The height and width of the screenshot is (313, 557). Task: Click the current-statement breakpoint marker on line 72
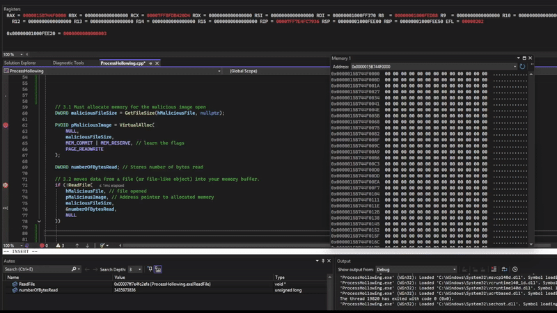[x=6, y=185]
